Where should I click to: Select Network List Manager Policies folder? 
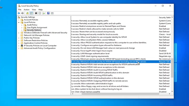pyautogui.click(x=36, y=35)
